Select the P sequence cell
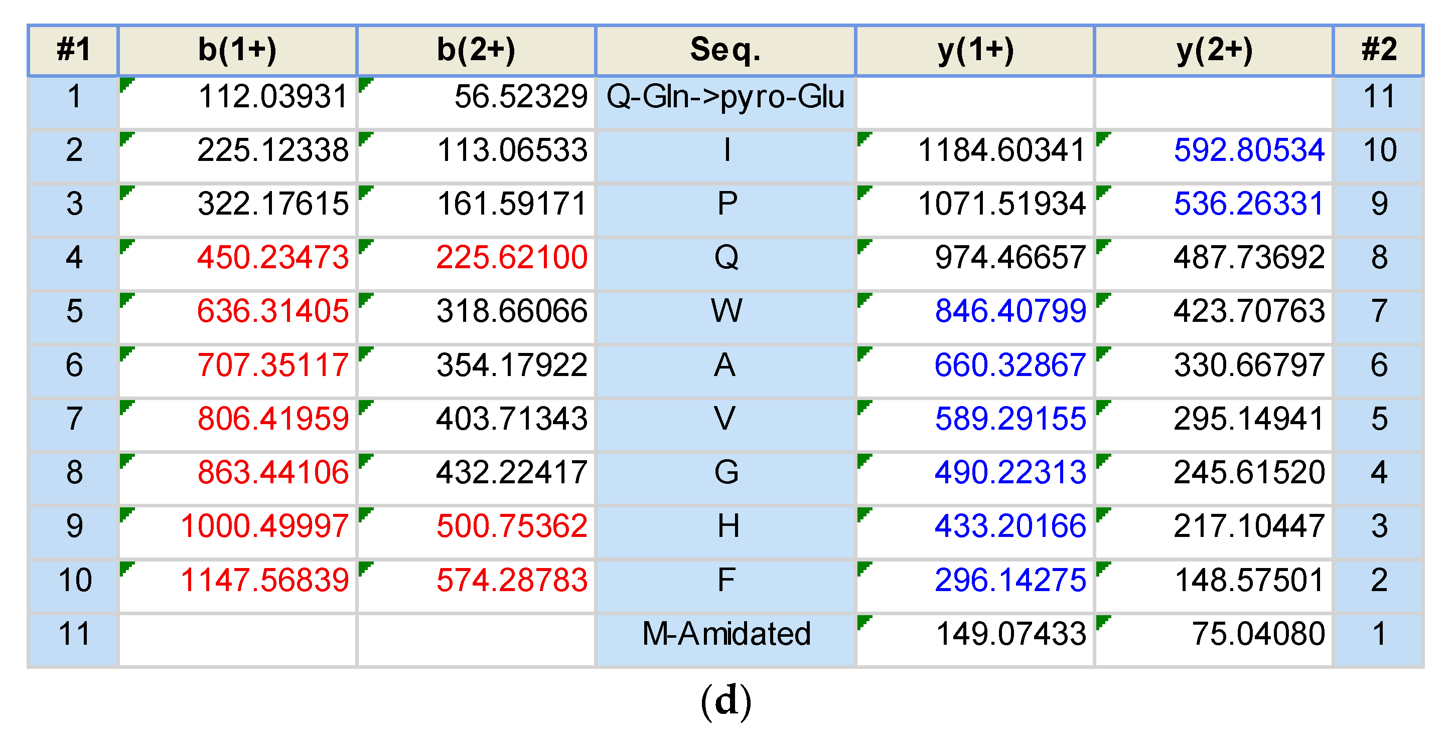The width and height of the screenshot is (1456, 744). pos(725,210)
